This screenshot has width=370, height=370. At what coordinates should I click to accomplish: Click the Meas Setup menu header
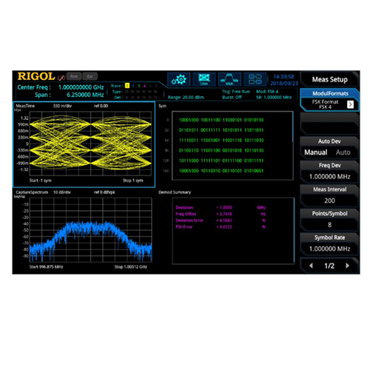[x=329, y=79]
